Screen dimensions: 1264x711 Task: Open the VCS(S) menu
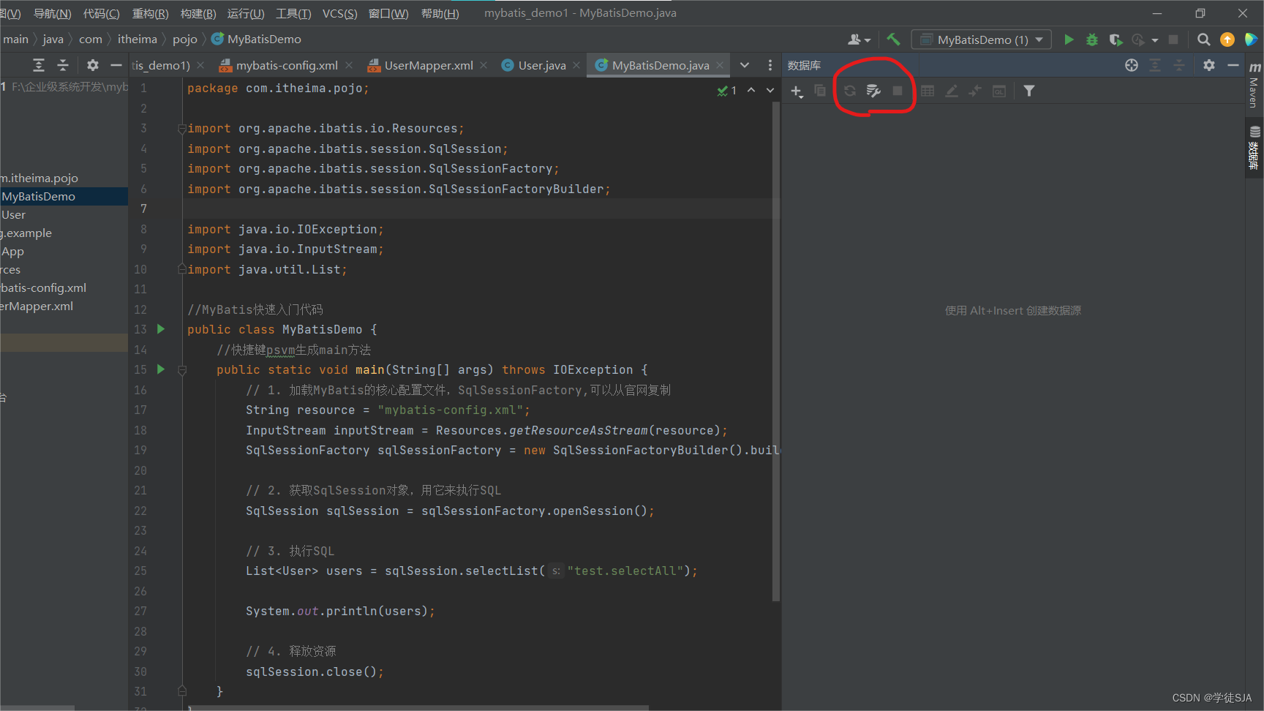pos(340,13)
